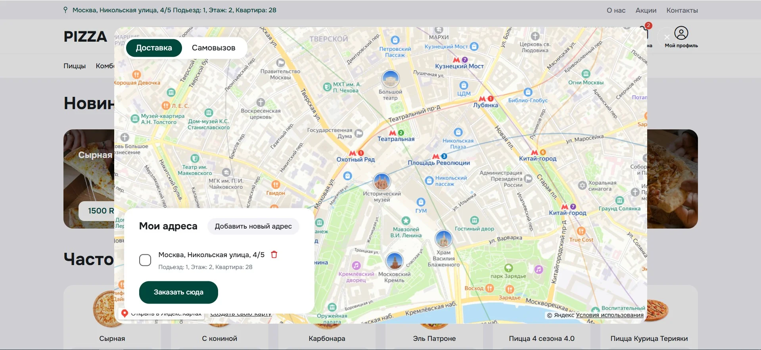Select the Пицца Курица Терияки card
761x350 pixels.
(649, 317)
